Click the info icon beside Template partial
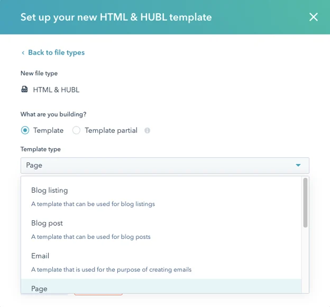 147,130
